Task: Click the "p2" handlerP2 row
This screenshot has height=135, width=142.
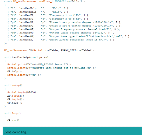Action: coord(65,26)
